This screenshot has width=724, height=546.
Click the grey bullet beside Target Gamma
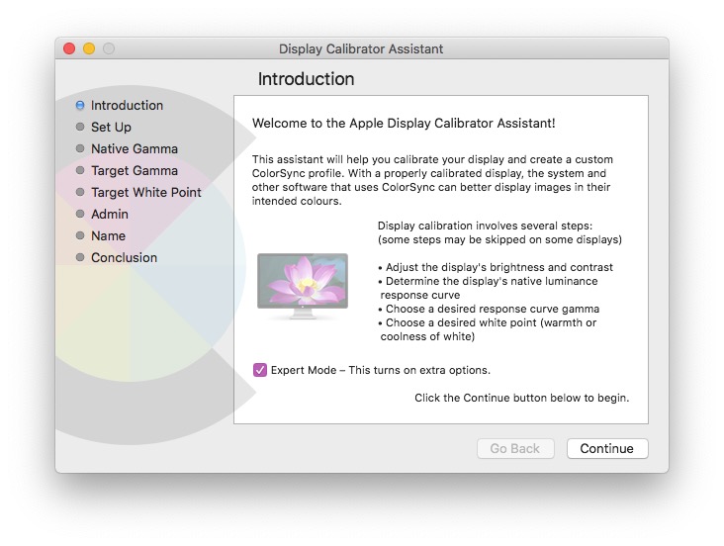(x=80, y=170)
